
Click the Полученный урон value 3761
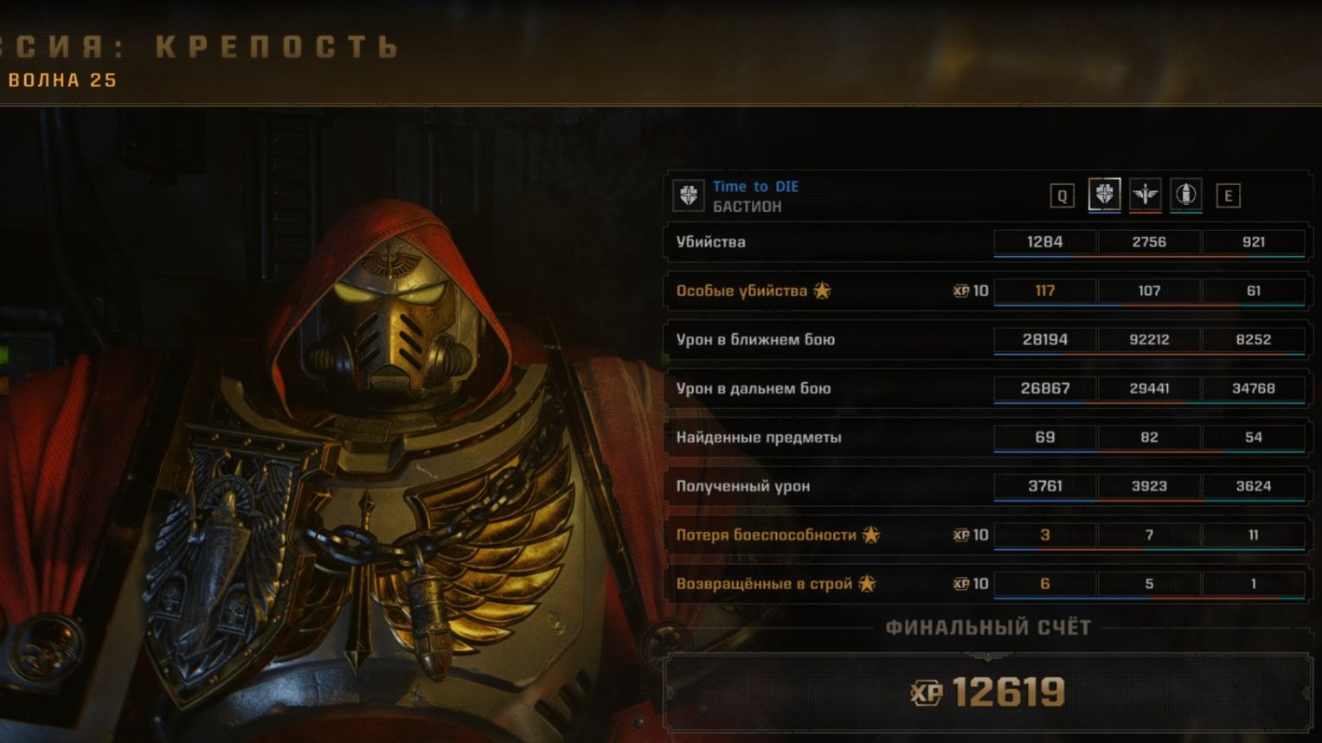tap(1044, 486)
